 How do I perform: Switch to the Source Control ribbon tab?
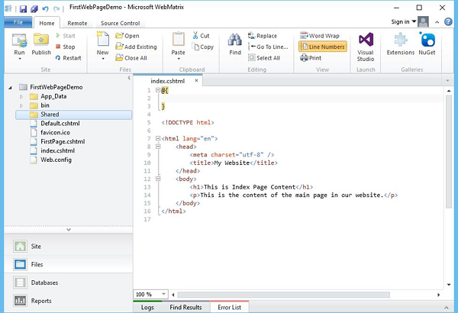pyautogui.click(x=120, y=24)
